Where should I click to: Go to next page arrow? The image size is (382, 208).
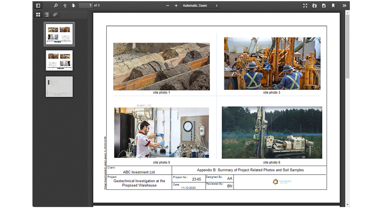(x=73, y=6)
